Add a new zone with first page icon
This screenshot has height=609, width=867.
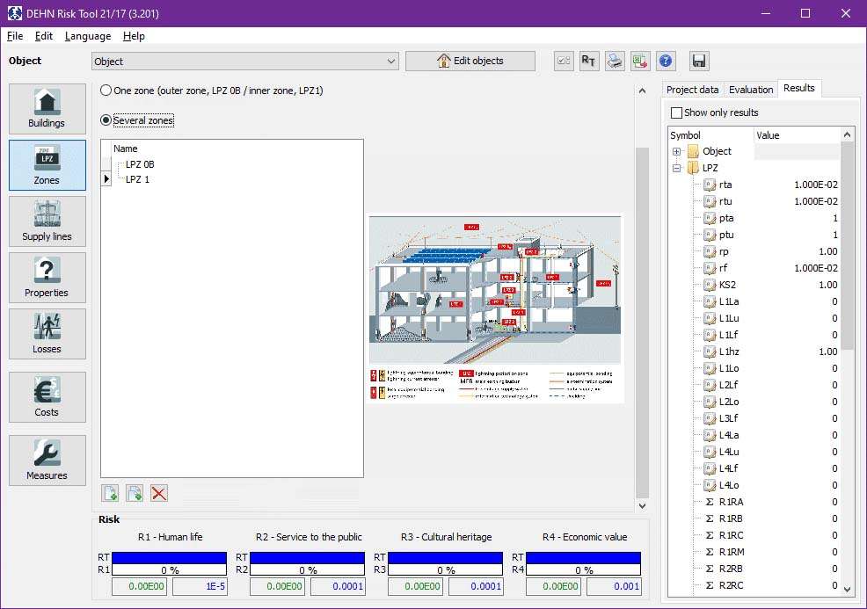110,493
